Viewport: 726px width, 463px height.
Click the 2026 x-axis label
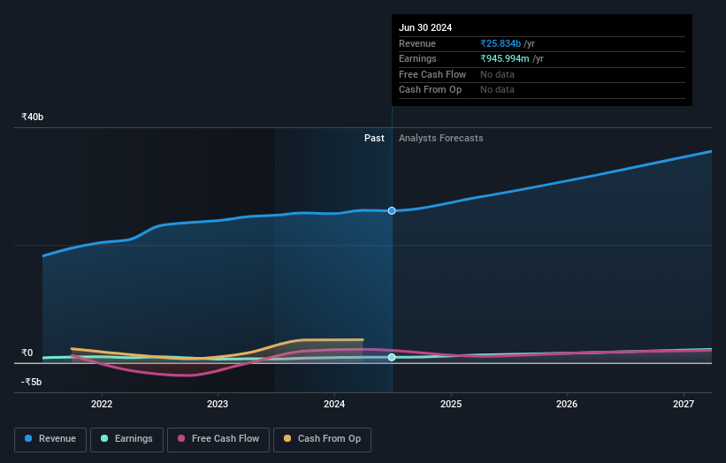point(567,404)
